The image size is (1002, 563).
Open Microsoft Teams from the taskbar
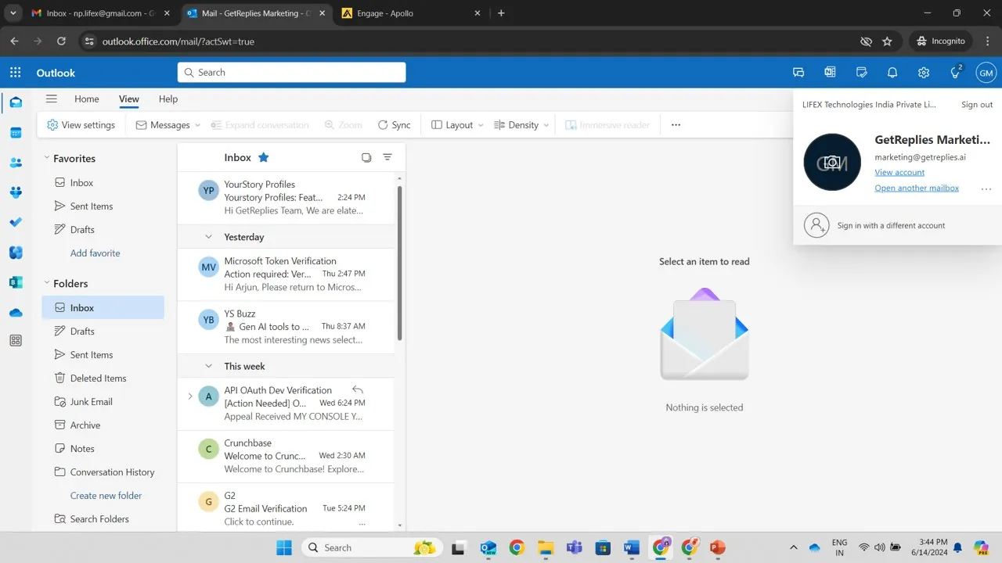click(x=574, y=547)
